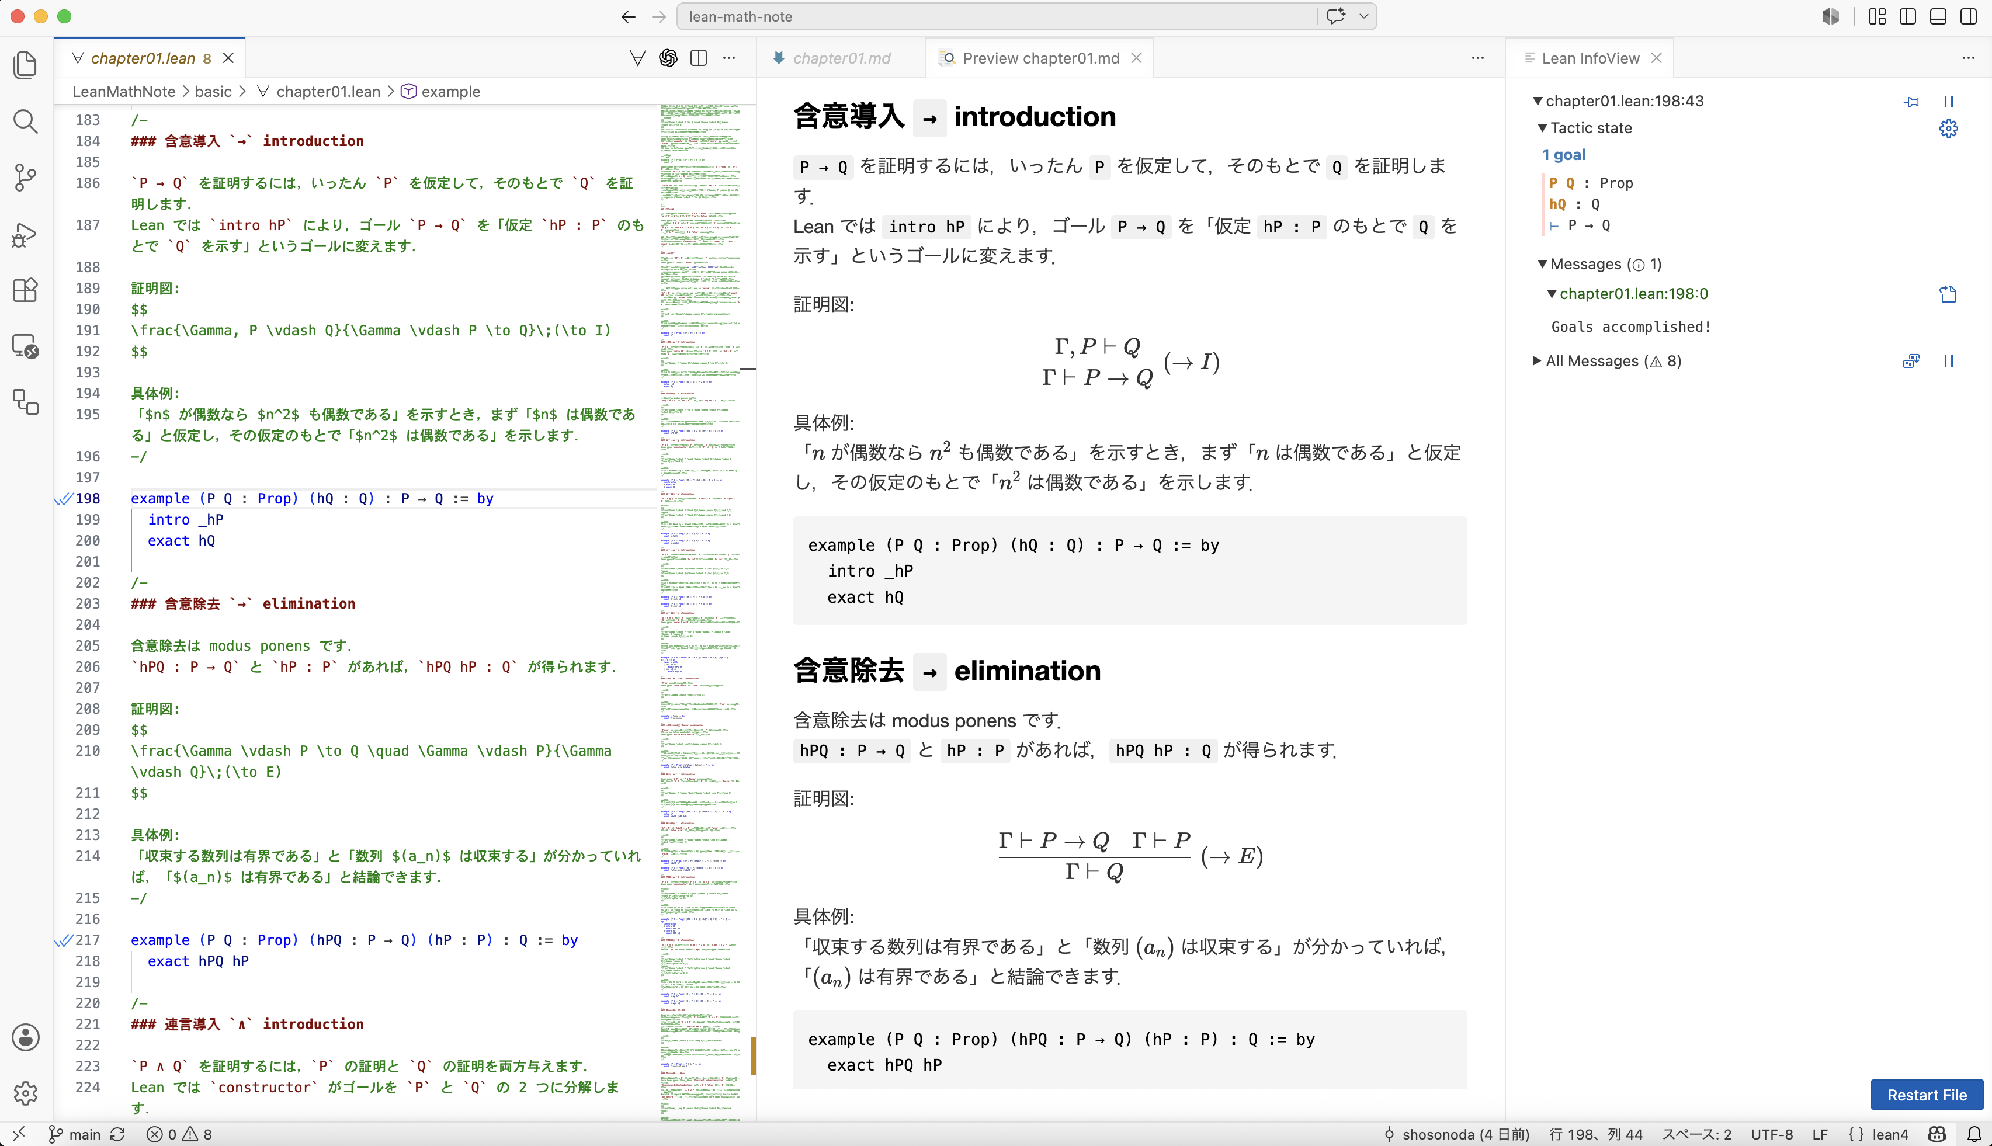Open the Run and Debug view
Viewport: 1992px width, 1146px height.
[x=25, y=235]
